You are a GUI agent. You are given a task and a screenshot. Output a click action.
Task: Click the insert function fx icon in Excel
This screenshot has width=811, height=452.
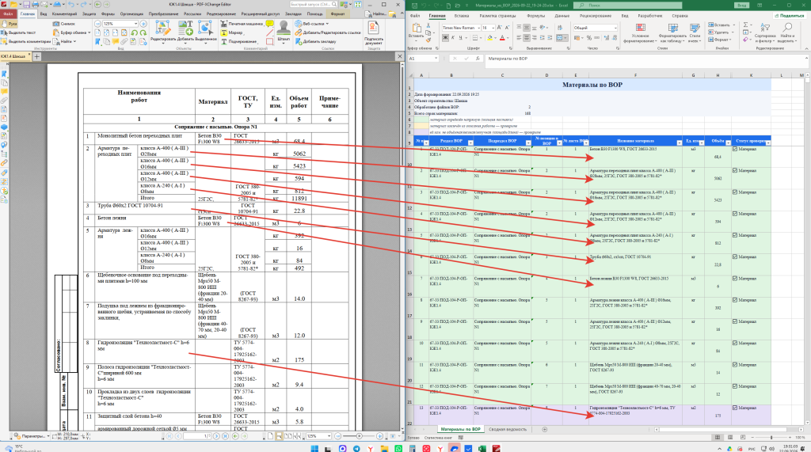coord(478,59)
